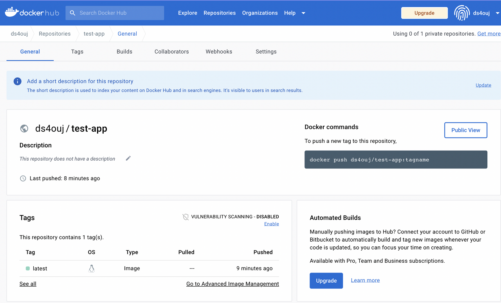Viewport: 501px width, 303px height.
Task: Click General in the breadcrumb
Action: 127,34
